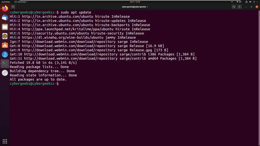Click the three-dots tray indicator

tap(232, 2)
